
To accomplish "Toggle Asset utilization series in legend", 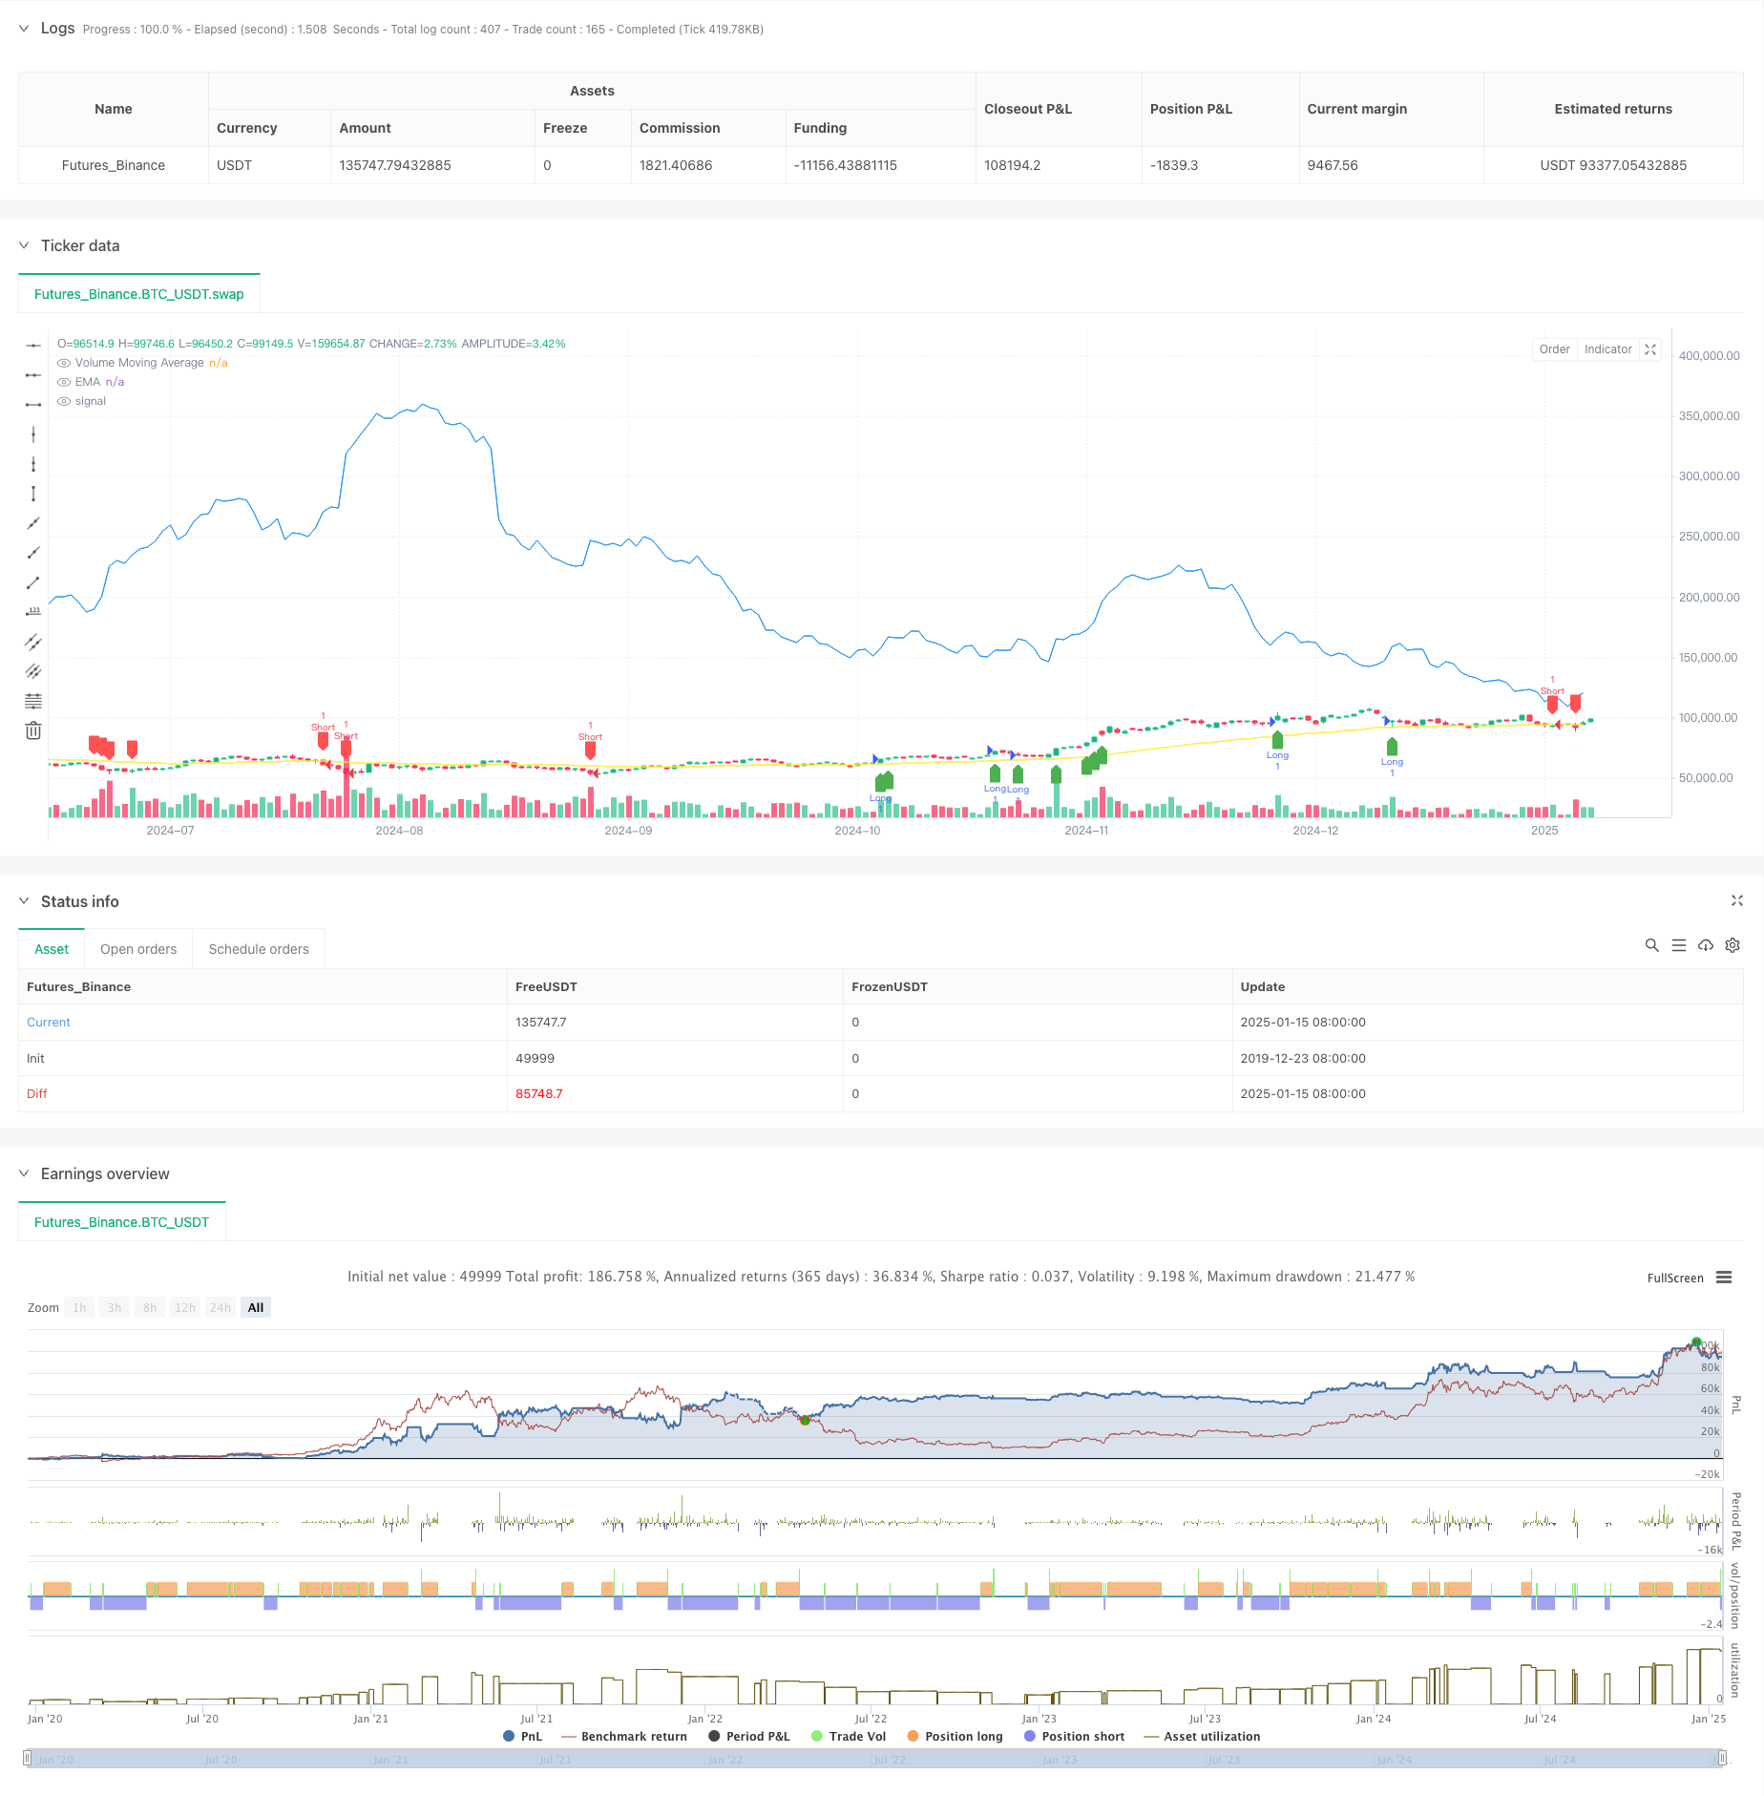I will [x=1202, y=1736].
